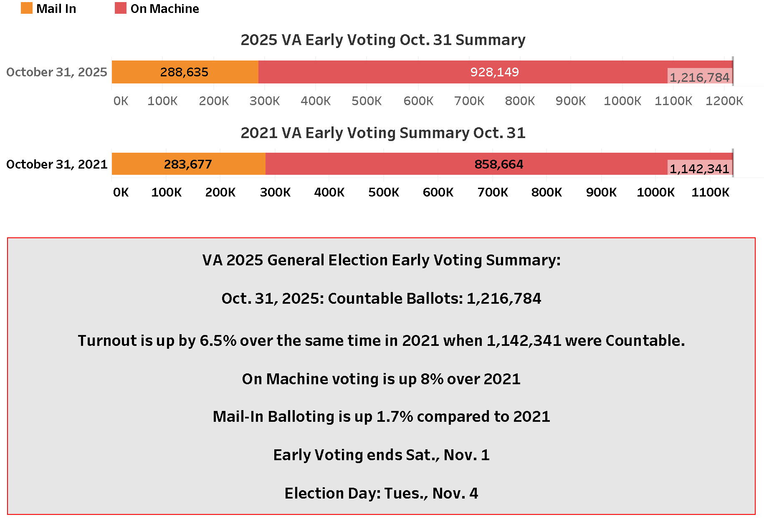Click the orange Mail In legend swatch
Image resolution: width=764 pixels, height=524 pixels.
pos(27,8)
